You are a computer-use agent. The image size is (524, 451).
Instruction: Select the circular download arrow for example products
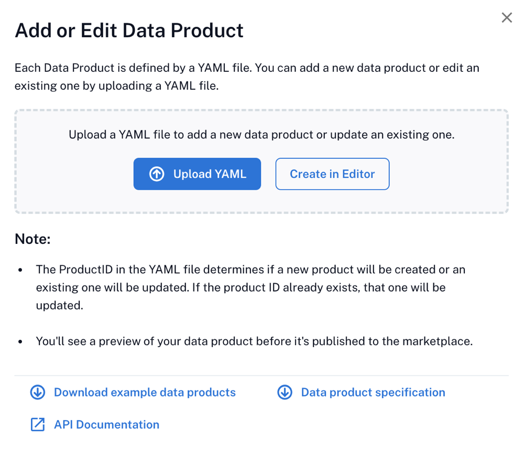(37, 392)
